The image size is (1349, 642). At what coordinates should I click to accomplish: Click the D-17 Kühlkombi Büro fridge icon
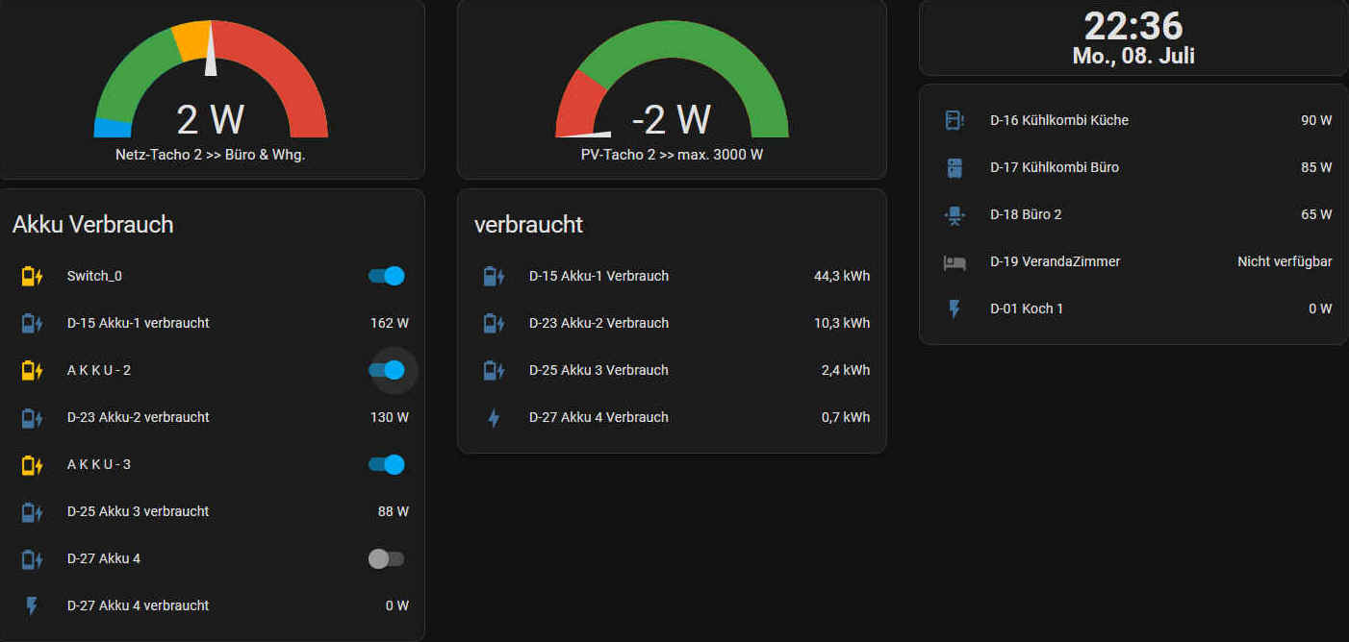(x=954, y=167)
